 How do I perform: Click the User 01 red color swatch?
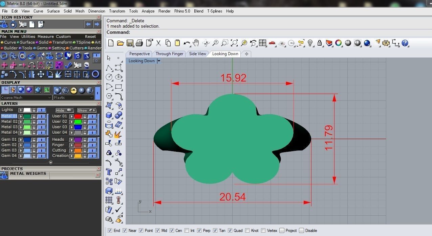(x=78, y=116)
